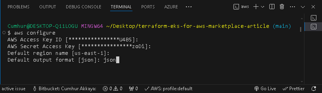322x93 pixels.
Task: Select first terminal instance in side list
Action: coord(314,18)
